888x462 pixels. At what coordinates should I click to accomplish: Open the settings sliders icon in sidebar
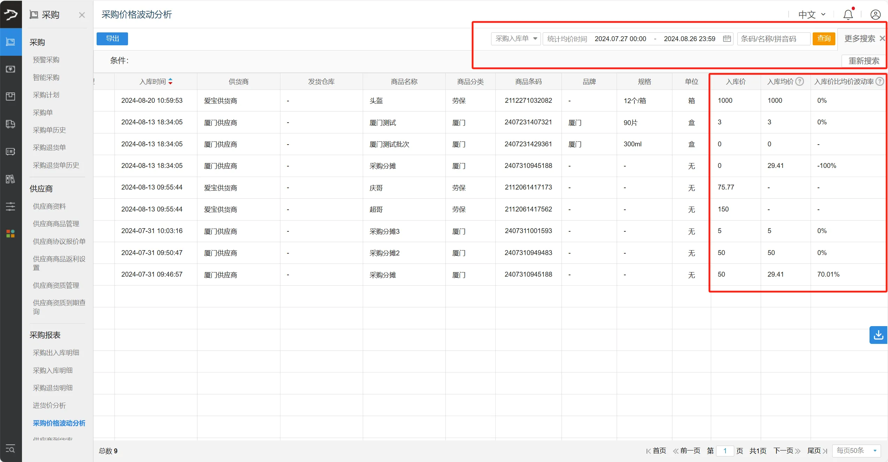point(10,206)
